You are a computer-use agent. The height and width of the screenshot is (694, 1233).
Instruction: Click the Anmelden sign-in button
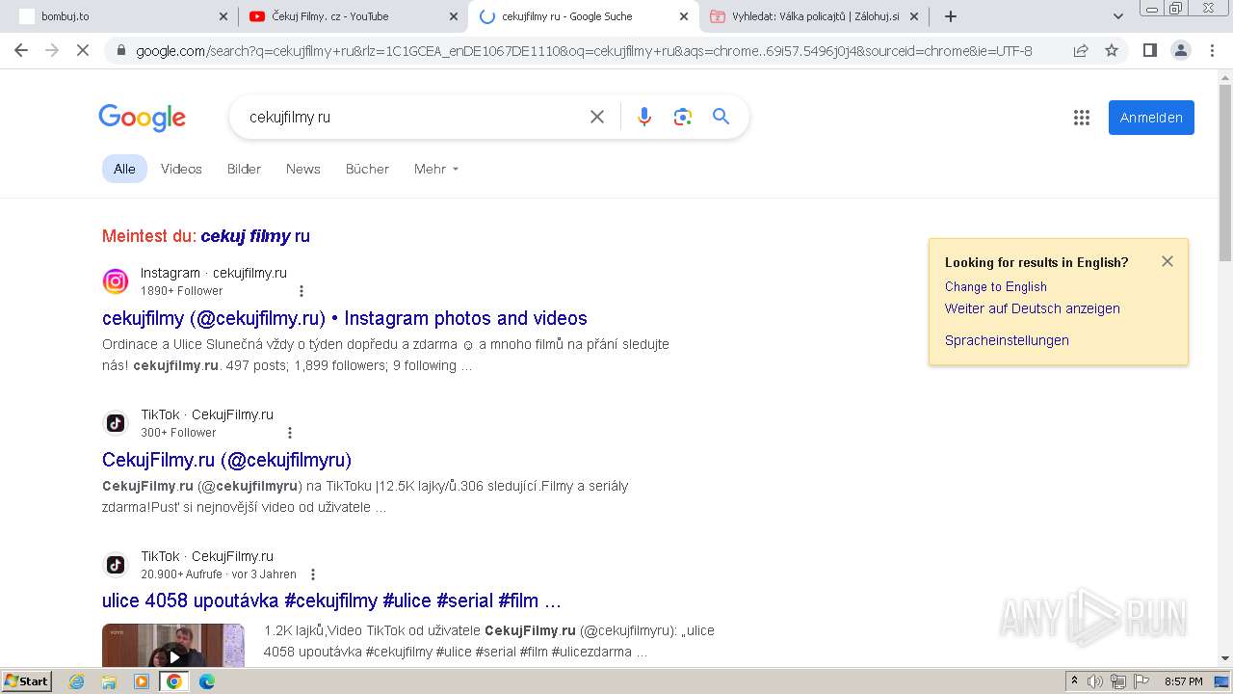[x=1151, y=118]
